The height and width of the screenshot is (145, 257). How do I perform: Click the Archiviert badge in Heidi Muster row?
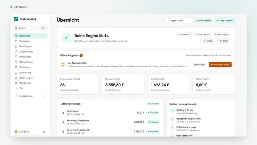pyautogui.click(x=153, y=113)
